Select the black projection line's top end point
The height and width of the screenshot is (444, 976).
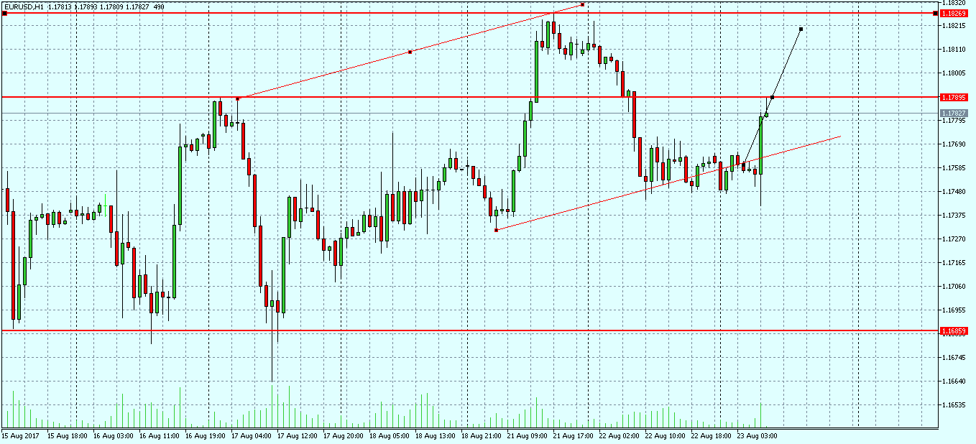(801, 29)
